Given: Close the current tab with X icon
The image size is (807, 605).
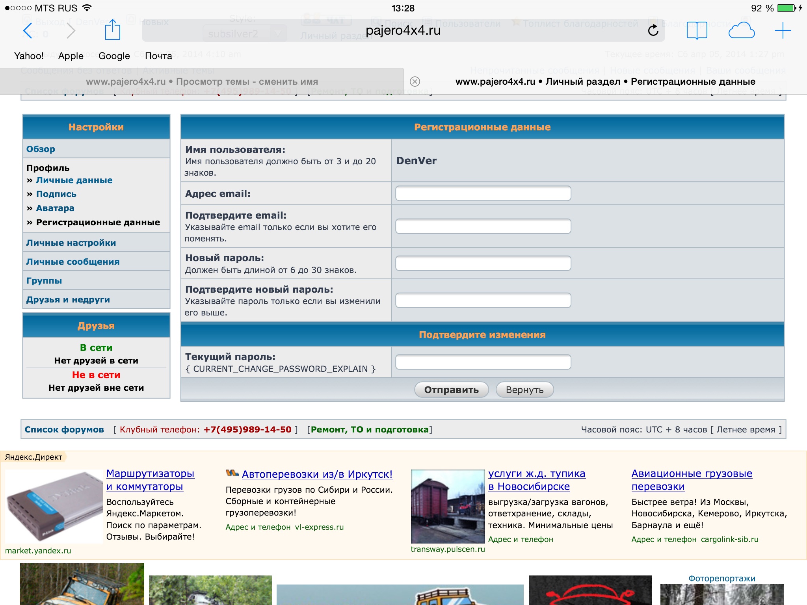Looking at the screenshot, I should [415, 82].
